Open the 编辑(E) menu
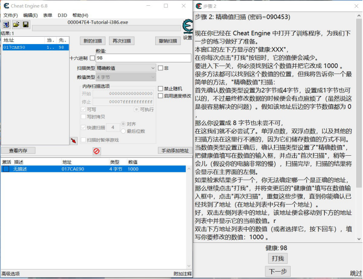This screenshot has height=279, width=363. (30, 15)
